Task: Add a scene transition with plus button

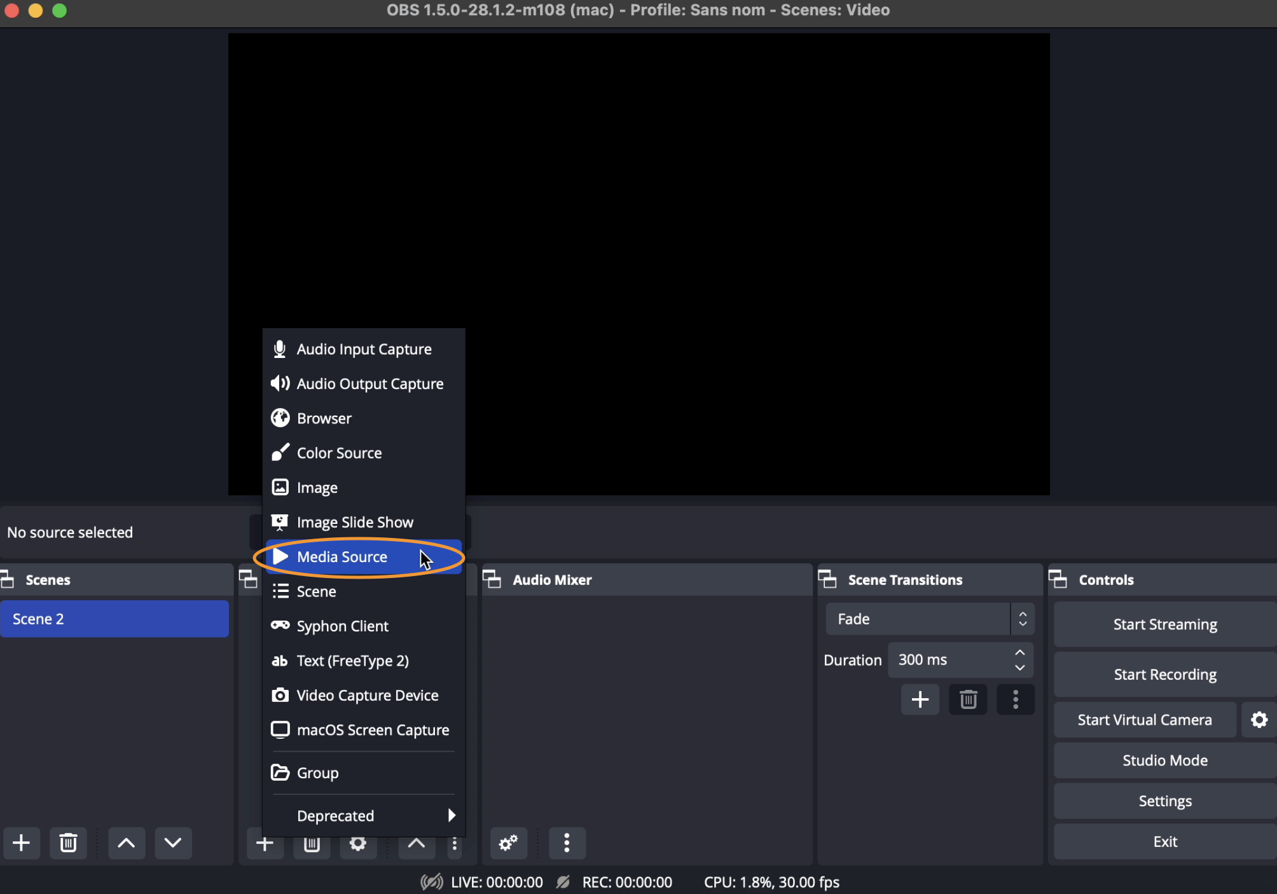Action: click(x=920, y=699)
